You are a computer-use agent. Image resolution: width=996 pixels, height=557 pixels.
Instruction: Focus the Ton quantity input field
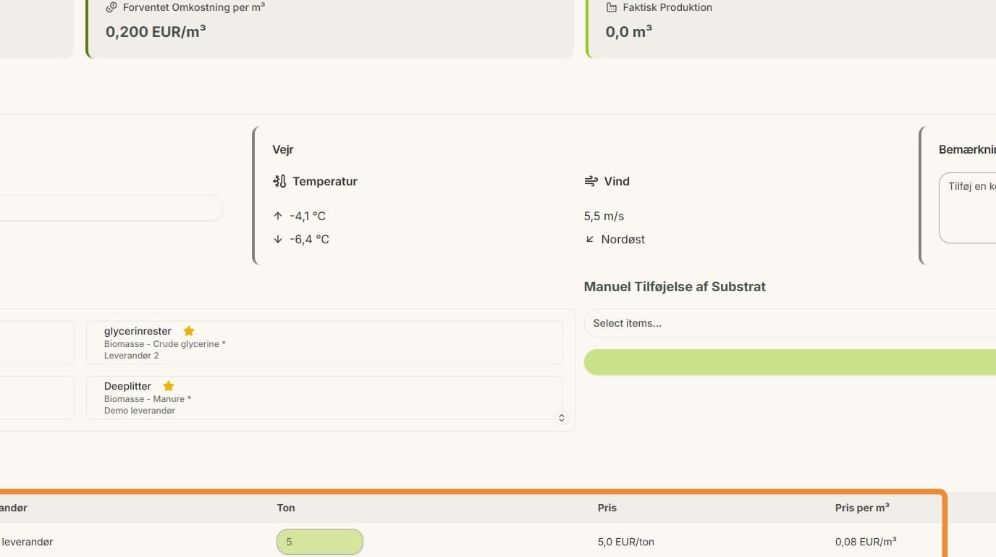[320, 542]
